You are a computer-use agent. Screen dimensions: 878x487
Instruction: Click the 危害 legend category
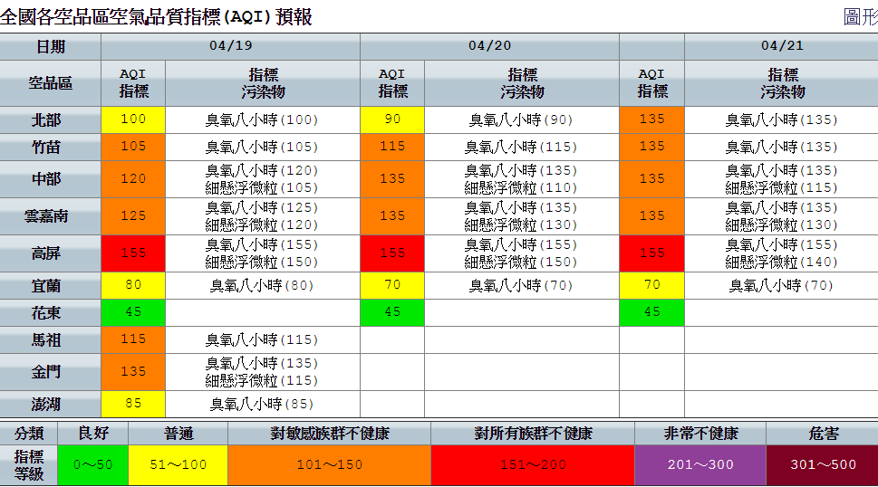823,434
